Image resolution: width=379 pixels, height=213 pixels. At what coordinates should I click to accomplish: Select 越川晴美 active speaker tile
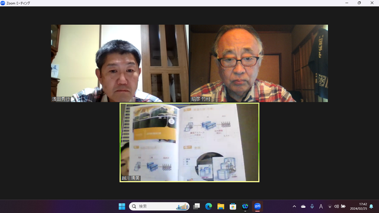pyautogui.click(x=189, y=143)
